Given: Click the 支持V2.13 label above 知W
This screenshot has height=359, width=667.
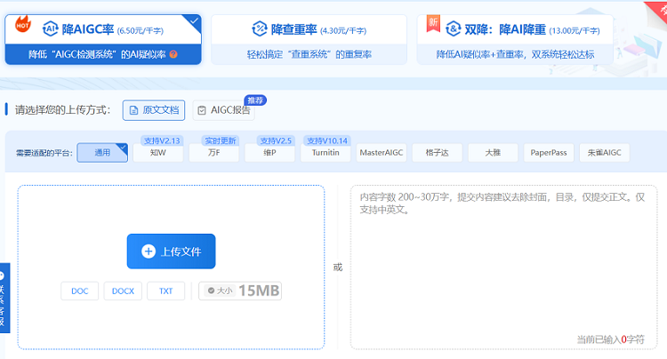Looking at the screenshot, I should (162, 140).
